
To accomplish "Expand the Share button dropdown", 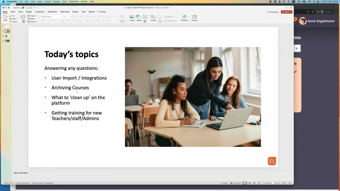I will point(291,12).
